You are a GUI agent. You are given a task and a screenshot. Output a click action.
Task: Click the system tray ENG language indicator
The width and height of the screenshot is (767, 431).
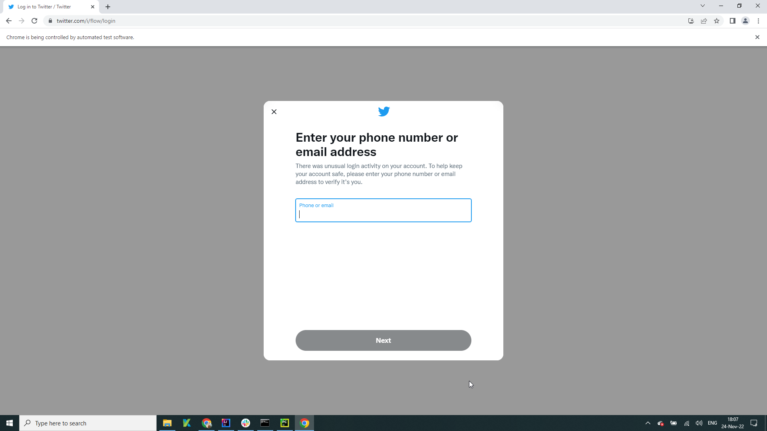pos(713,423)
